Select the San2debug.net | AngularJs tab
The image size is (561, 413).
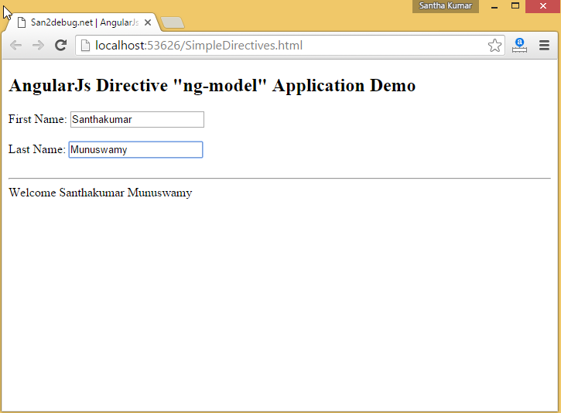click(83, 22)
